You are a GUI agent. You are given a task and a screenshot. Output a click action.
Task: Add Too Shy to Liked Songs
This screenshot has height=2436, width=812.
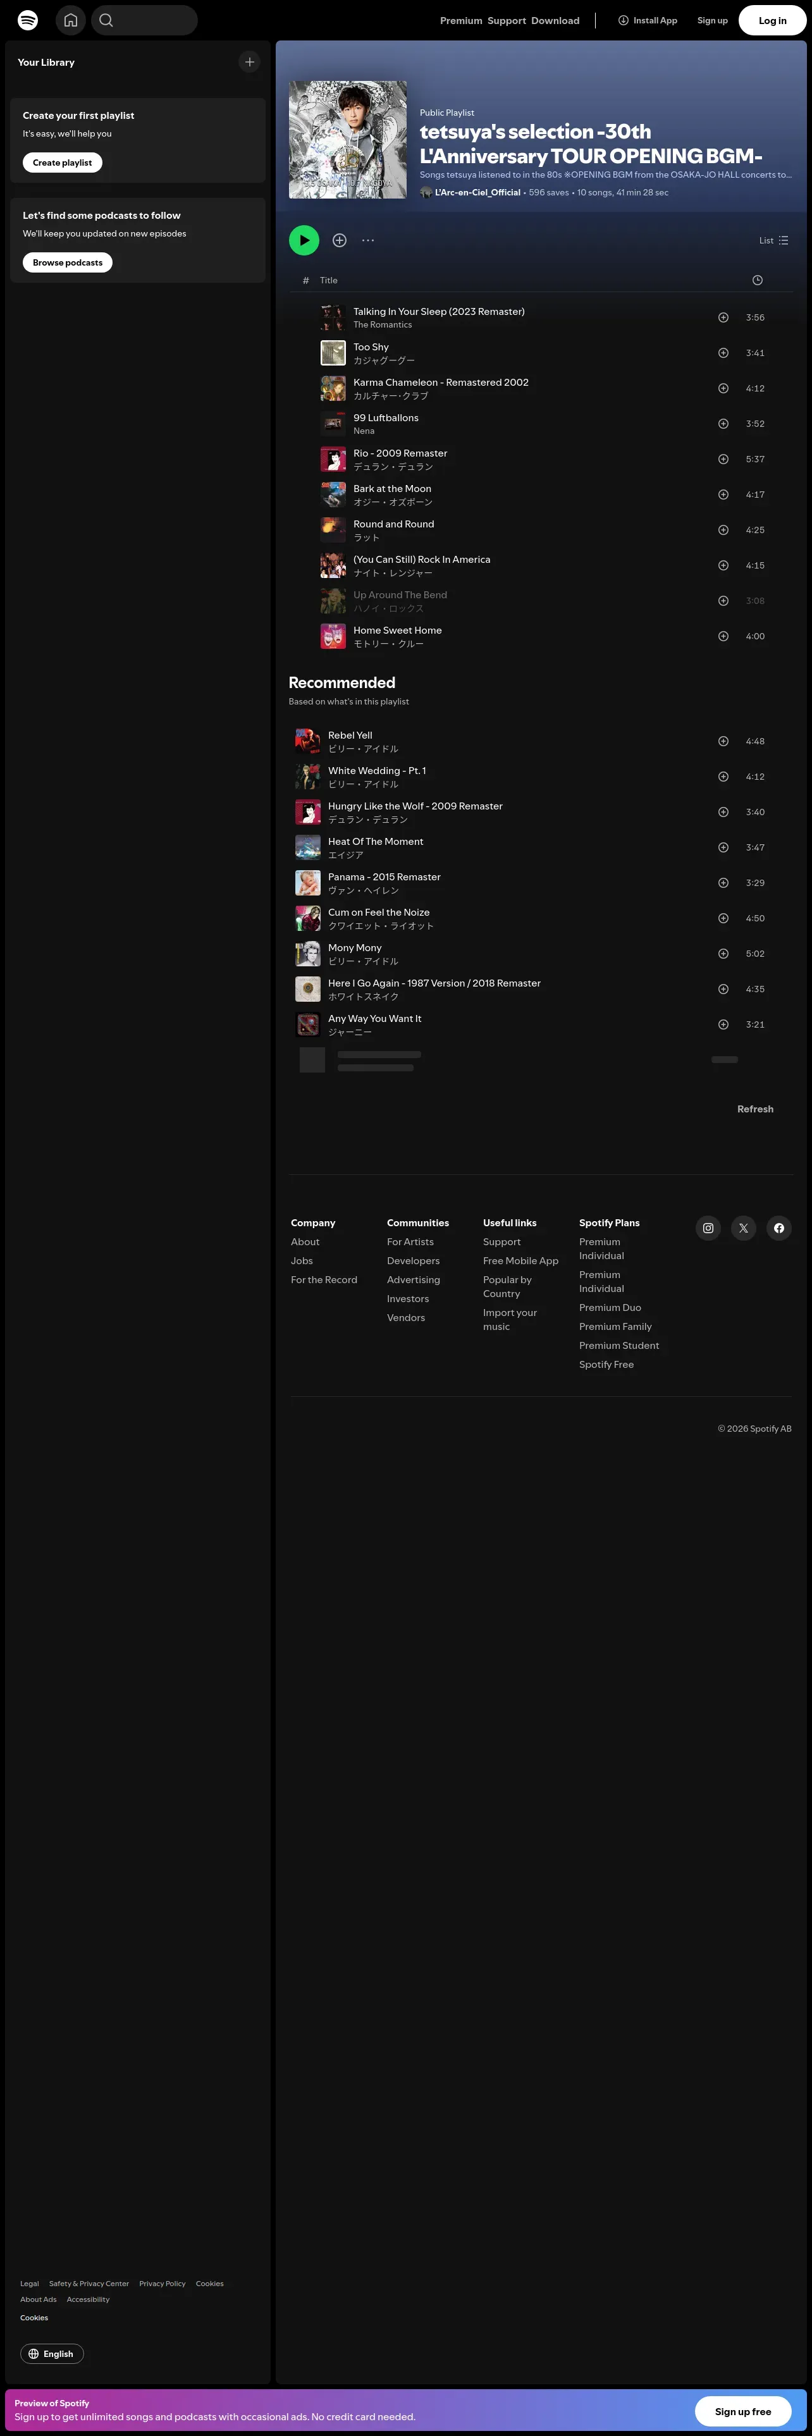pos(723,353)
